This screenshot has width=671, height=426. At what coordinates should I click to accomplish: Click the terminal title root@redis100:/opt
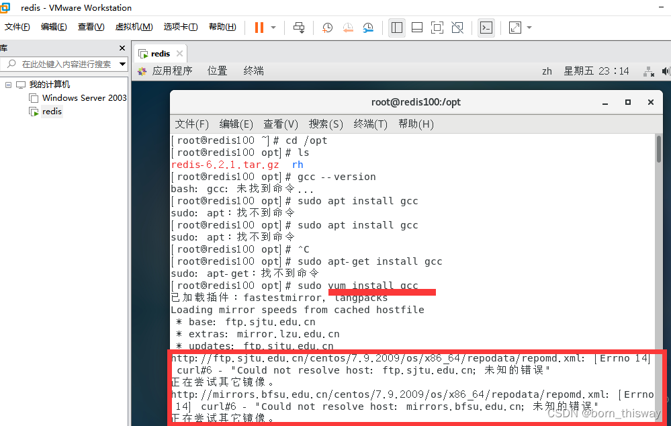click(x=416, y=102)
